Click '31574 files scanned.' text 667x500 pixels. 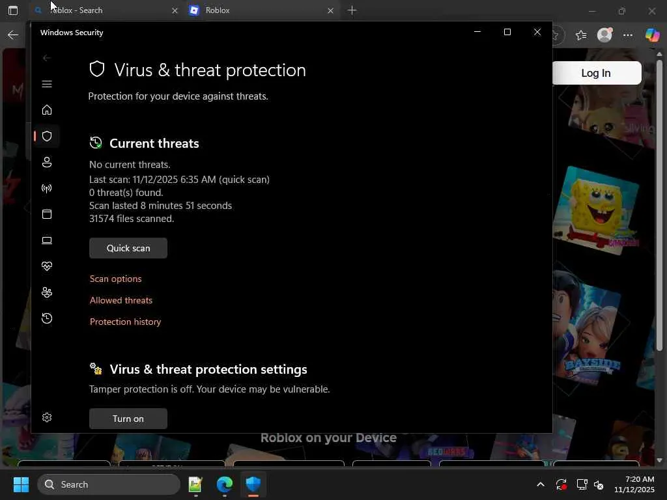[132, 219]
